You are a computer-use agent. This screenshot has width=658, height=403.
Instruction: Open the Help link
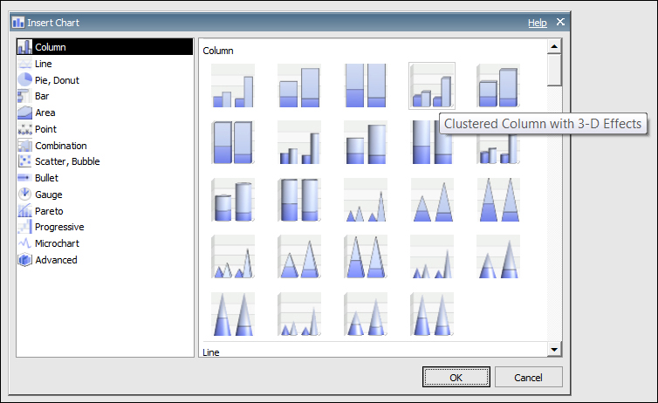[x=538, y=23]
